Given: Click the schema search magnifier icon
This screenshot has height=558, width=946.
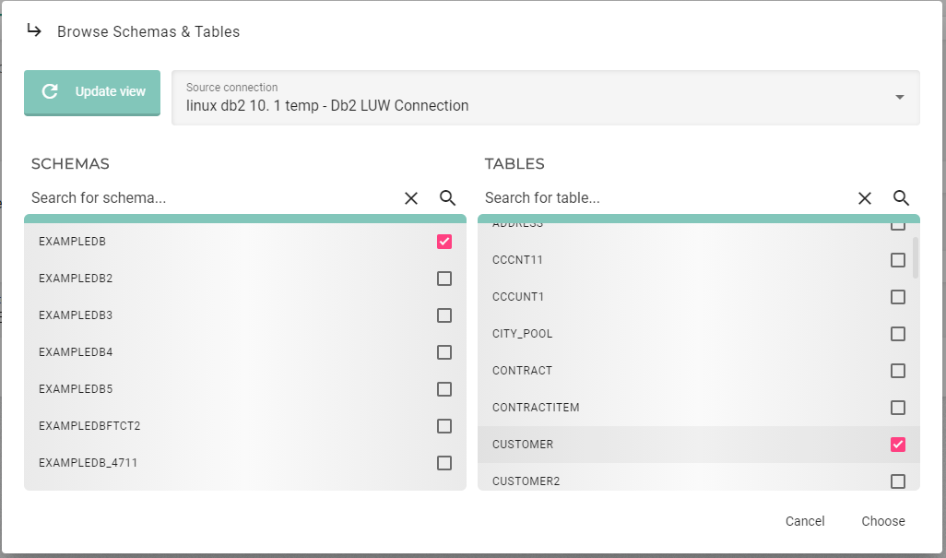Looking at the screenshot, I should point(448,197).
